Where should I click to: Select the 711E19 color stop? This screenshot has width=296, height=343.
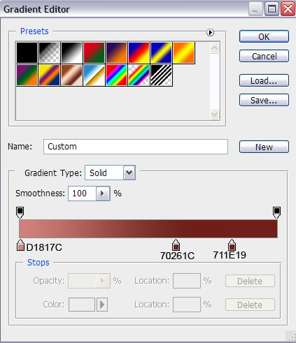[232, 245]
